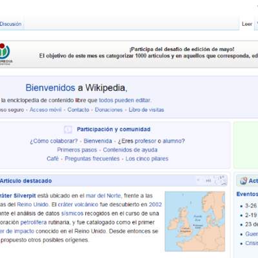Screen dimensions: 258x258
Task: Open the Bienvenida link
Action: (x=98, y=141)
